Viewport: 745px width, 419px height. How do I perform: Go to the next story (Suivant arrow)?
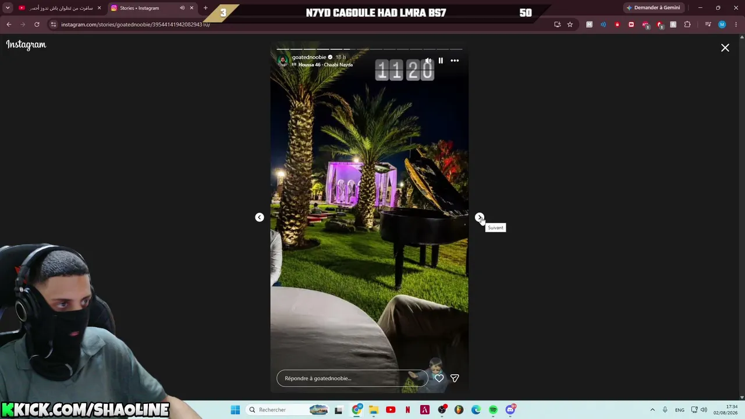tap(480, 217)
